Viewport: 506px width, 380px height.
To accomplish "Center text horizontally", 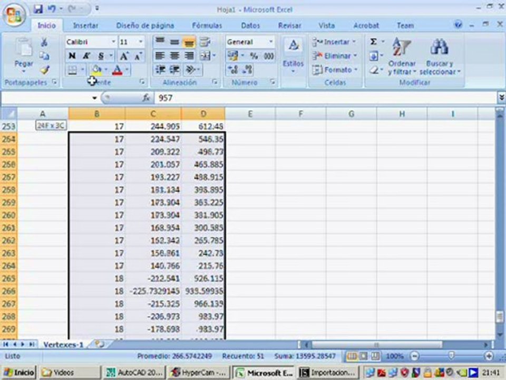I will coord(174,56).
